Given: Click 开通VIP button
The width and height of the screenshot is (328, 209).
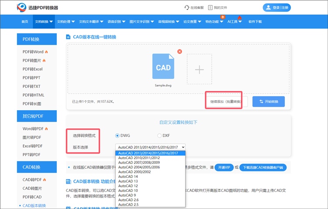Looking at the screenshot, I should (x=223, y=167).
